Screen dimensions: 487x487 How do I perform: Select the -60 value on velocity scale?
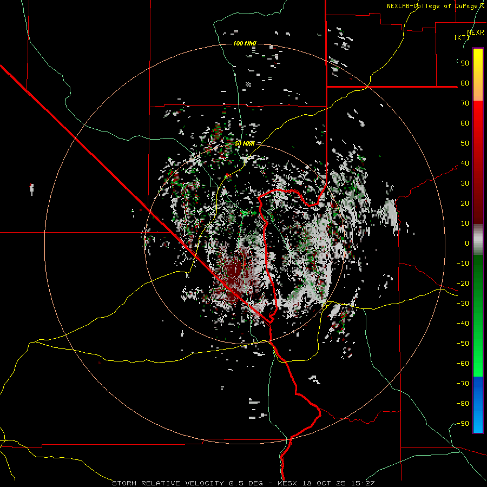point(463,364)
